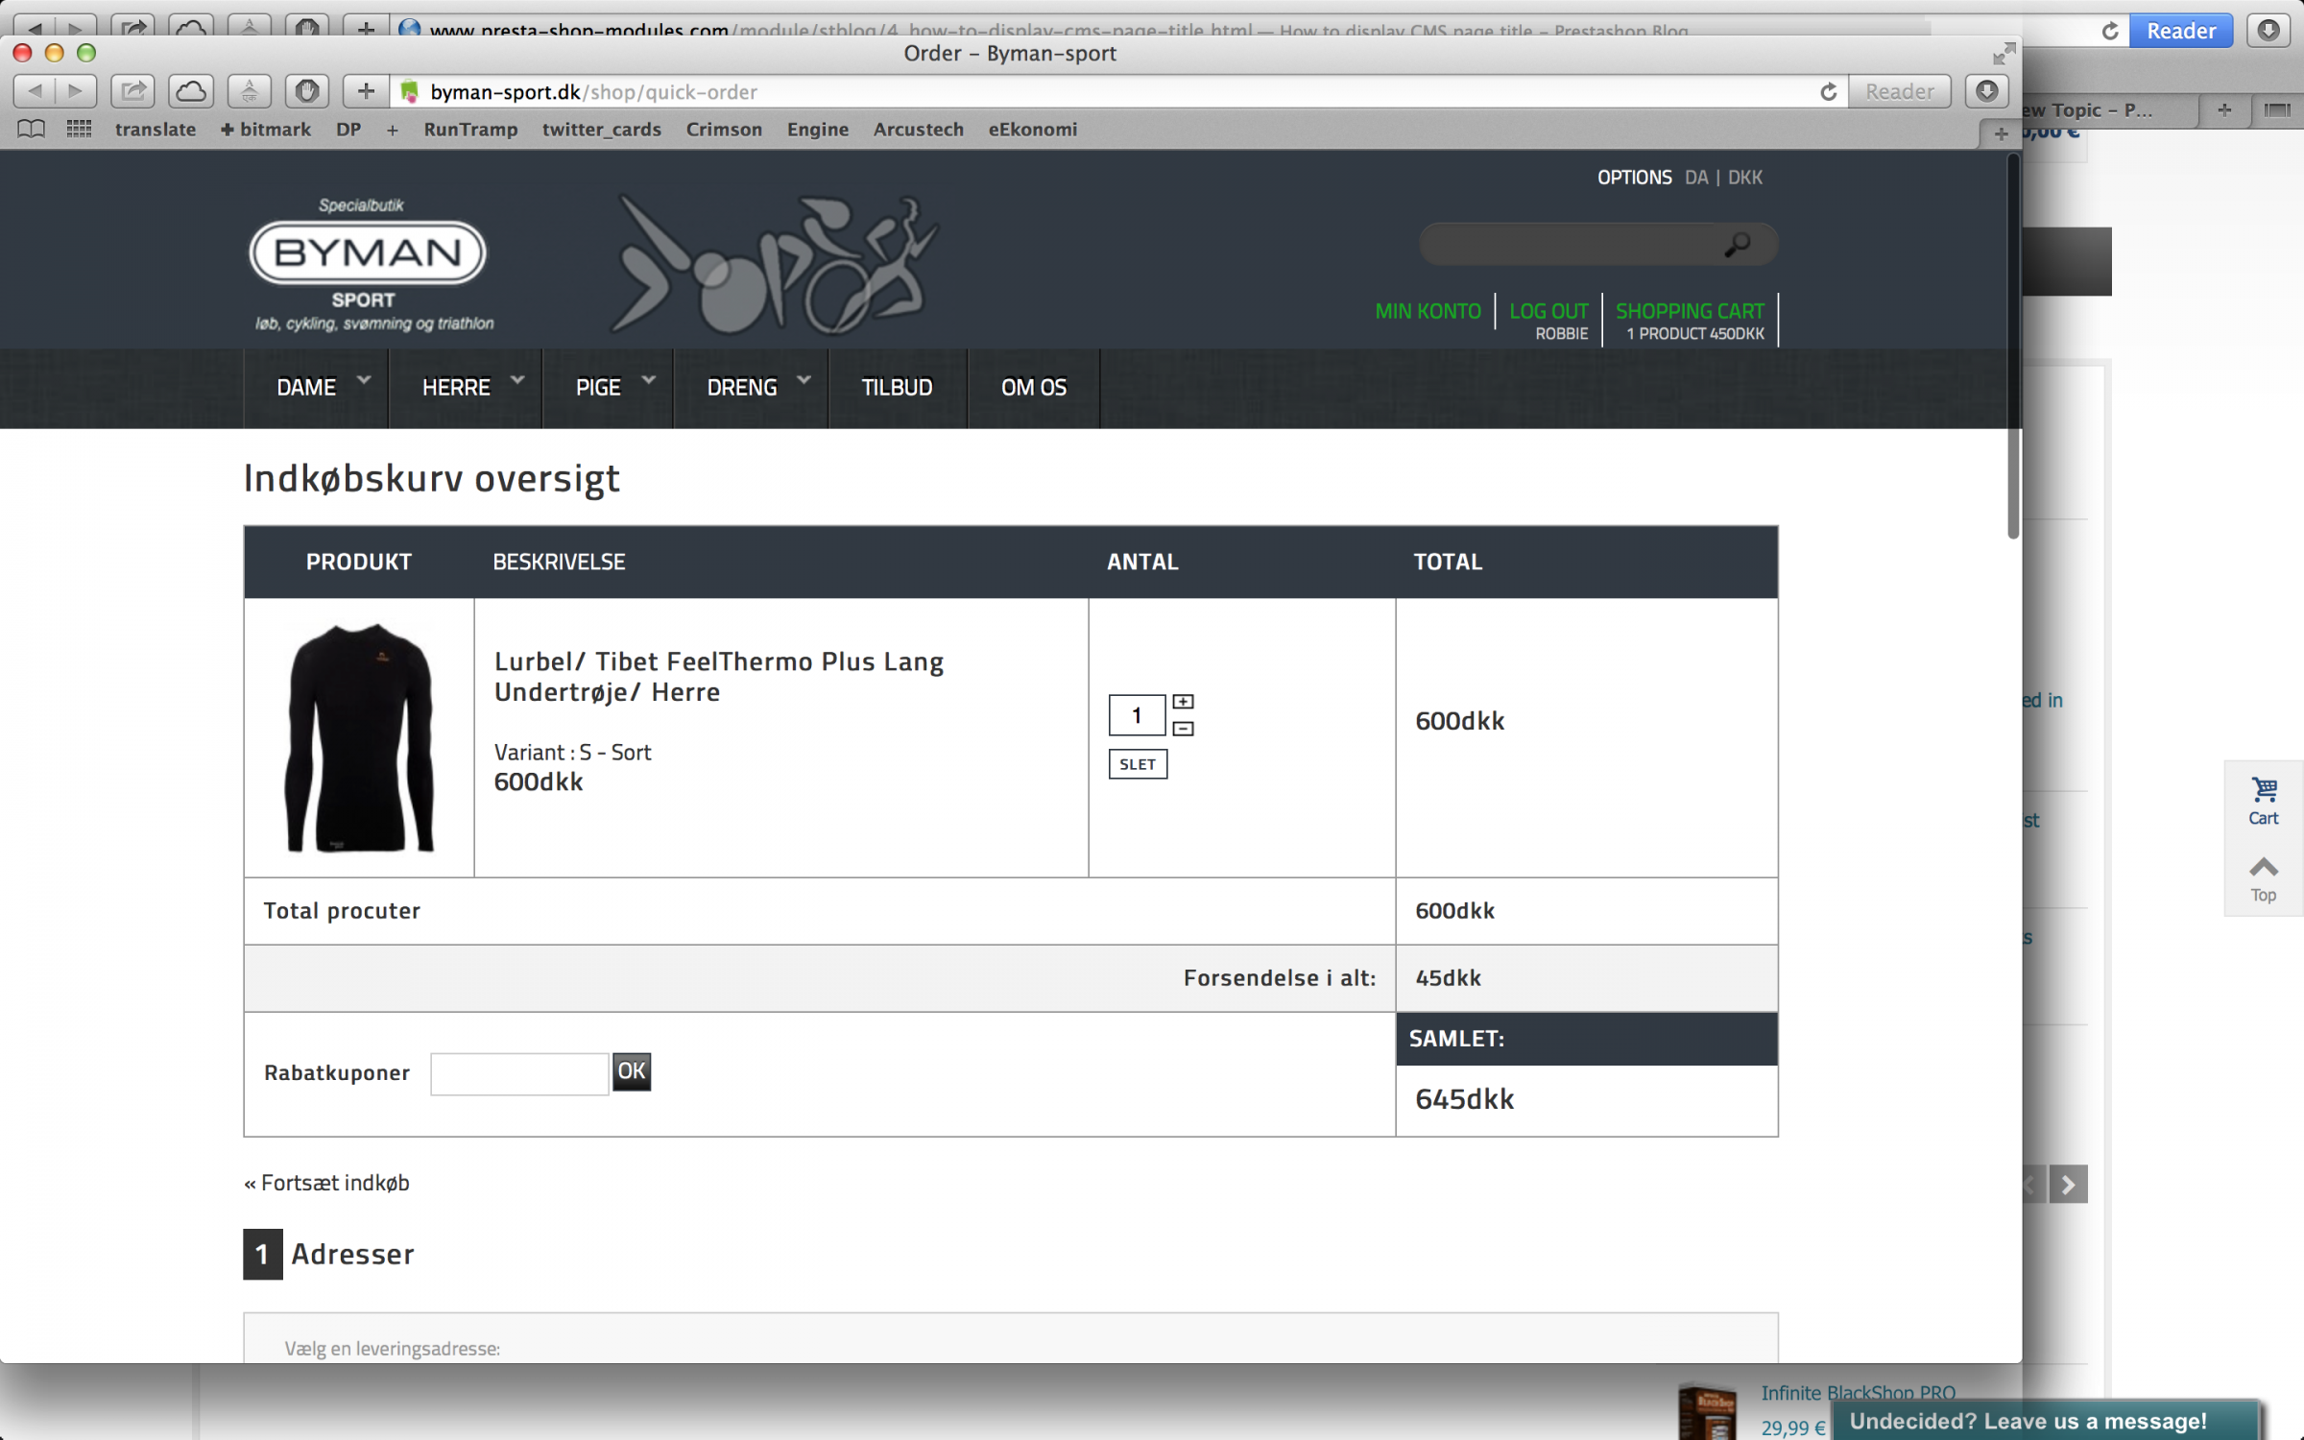This screenshot has width=2304, height=1440.
Task: Follow the Fortsæt indkøb link
Action: point(326,1183)
